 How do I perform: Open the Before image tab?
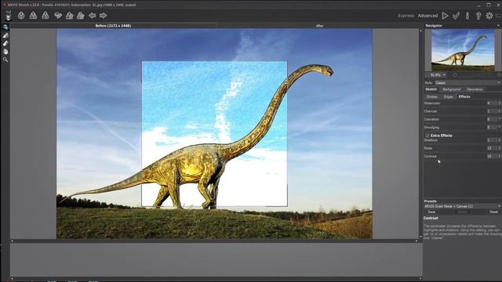coord(113,26)
